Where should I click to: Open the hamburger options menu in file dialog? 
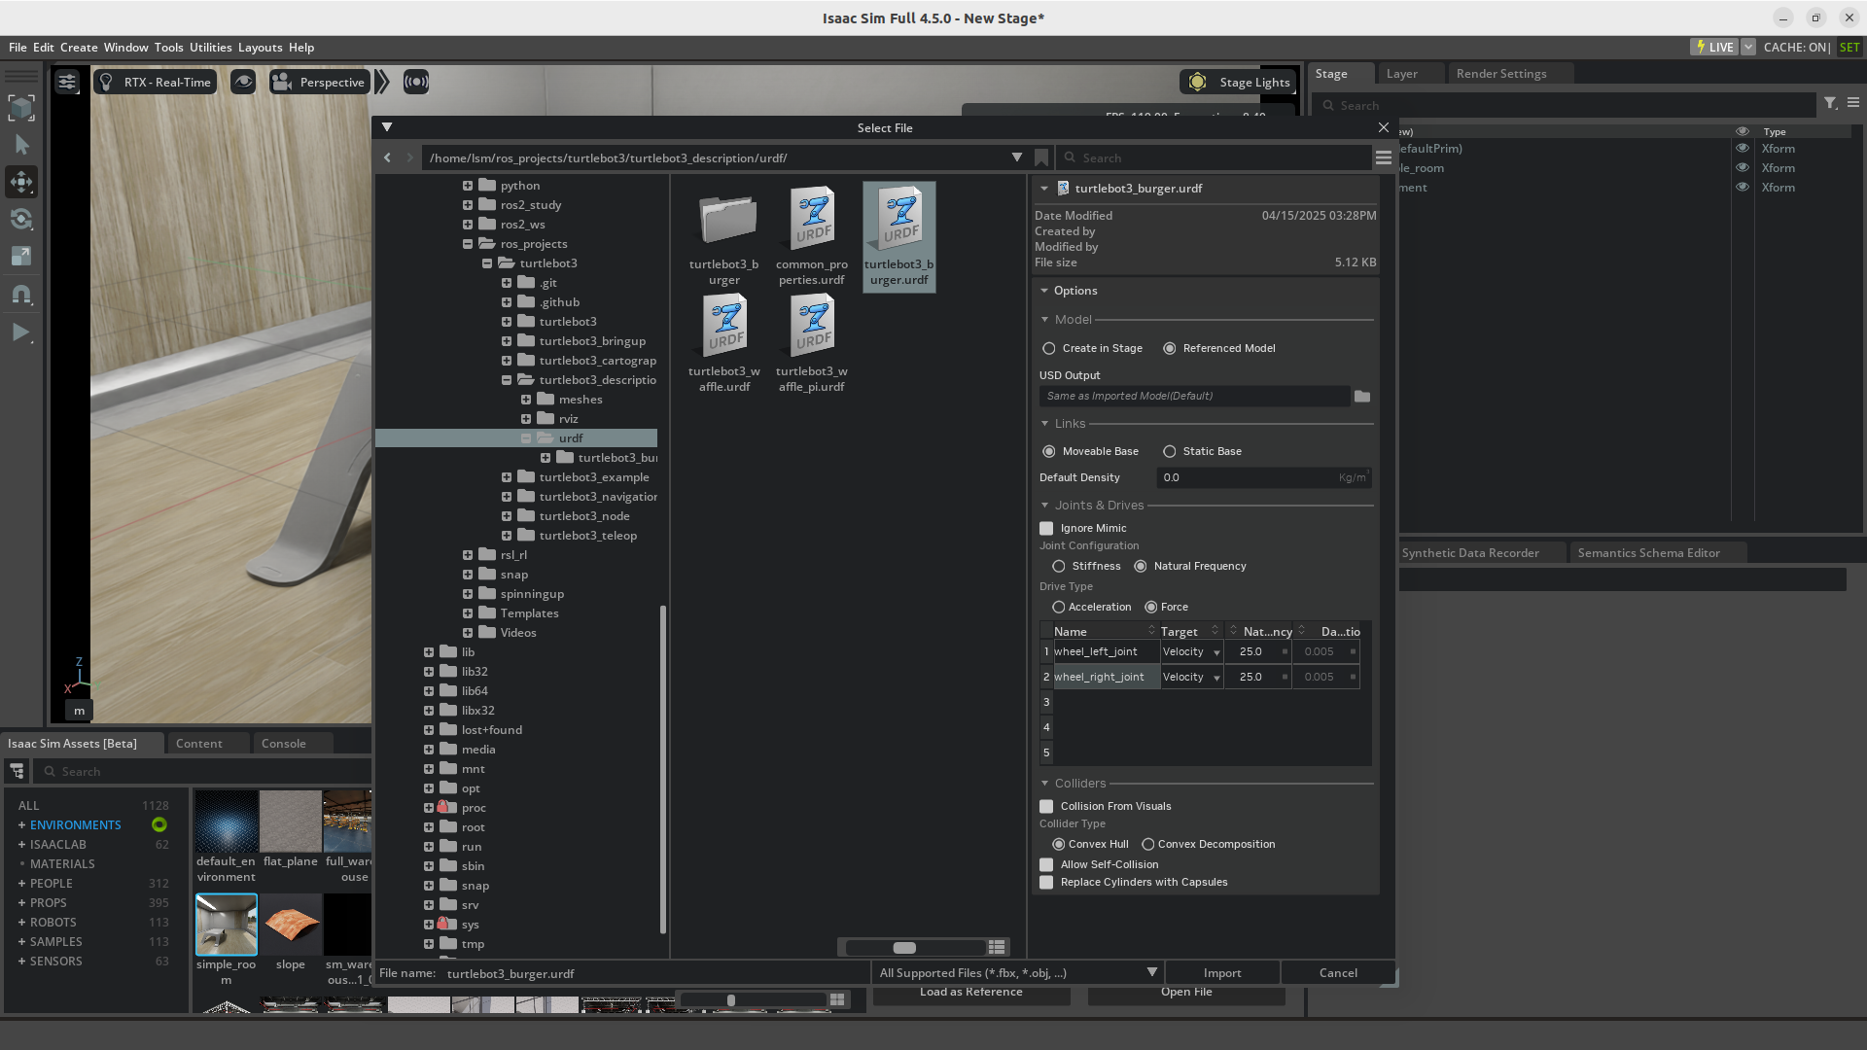click(1384, 157)
